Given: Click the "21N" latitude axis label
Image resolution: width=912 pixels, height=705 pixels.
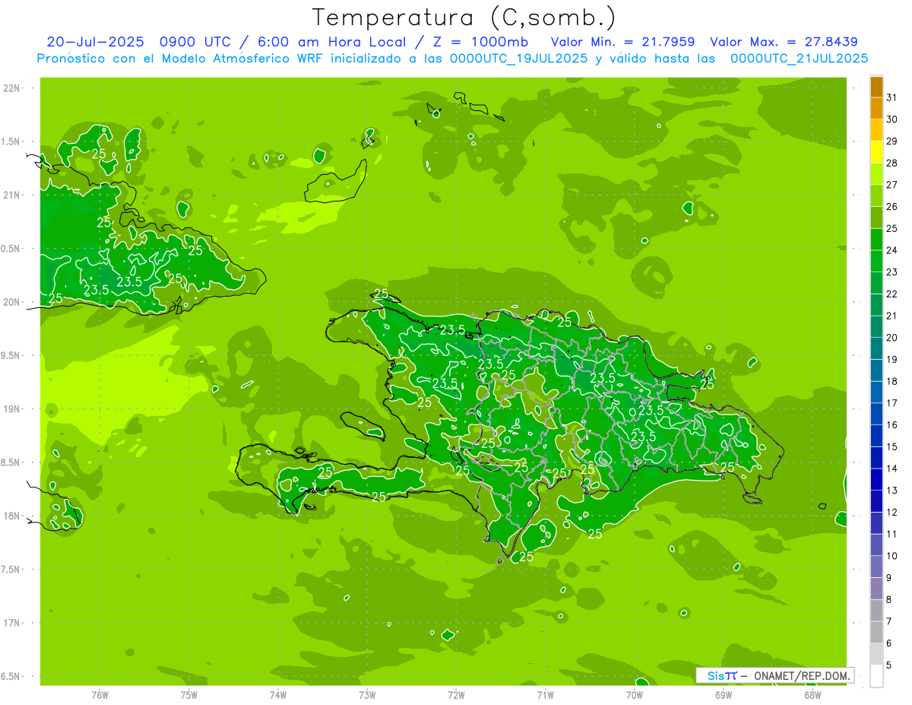Looking at the screenshot, I should [12, 195].
